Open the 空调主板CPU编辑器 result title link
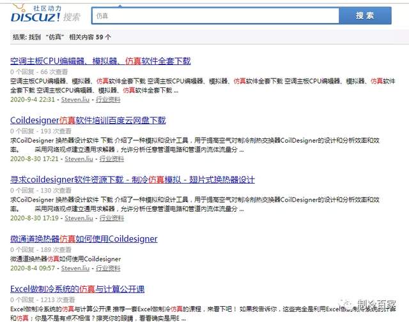Screen dimensions: 409x322 [100, 61]
